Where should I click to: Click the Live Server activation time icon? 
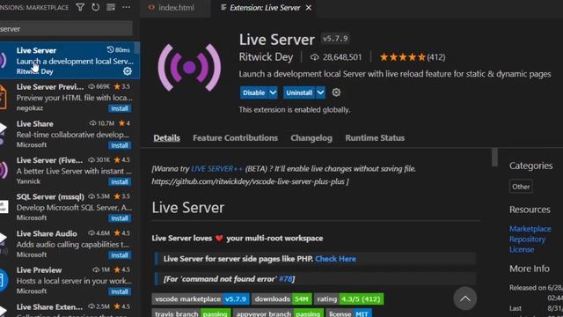[110, 49]
